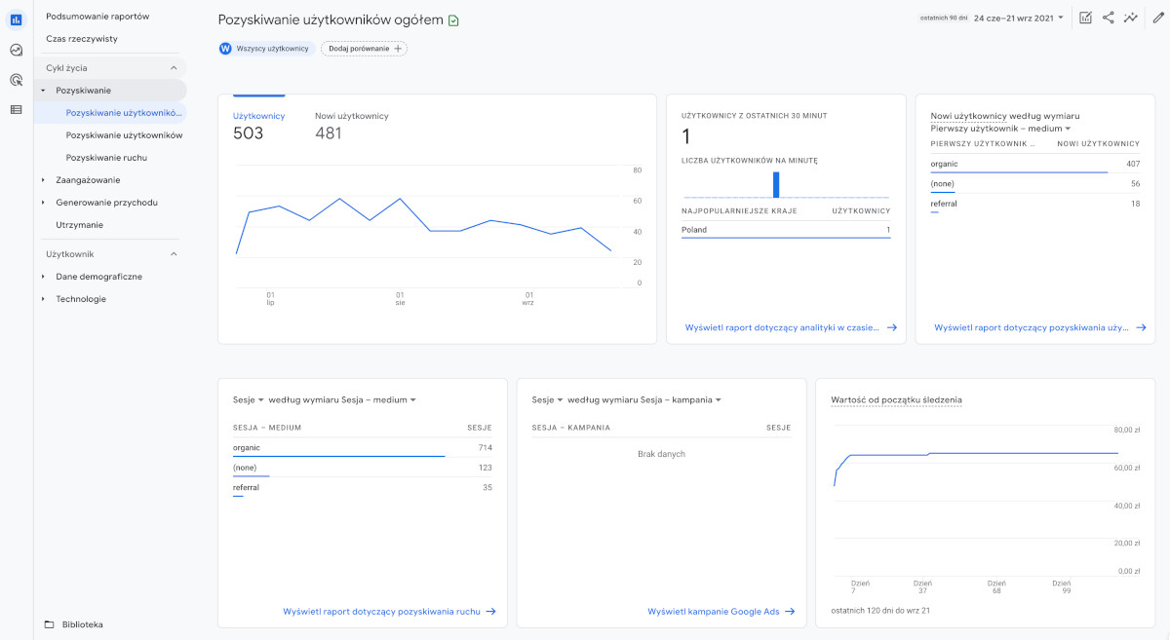Expand the Zaangażowanie group
Screen dimensions: 1170x640
point(43,180)
